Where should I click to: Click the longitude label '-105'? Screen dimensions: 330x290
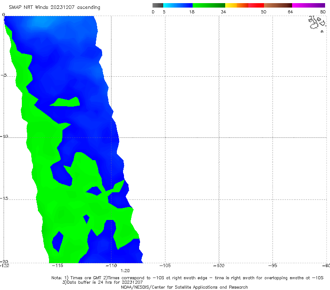coord(165,265)
